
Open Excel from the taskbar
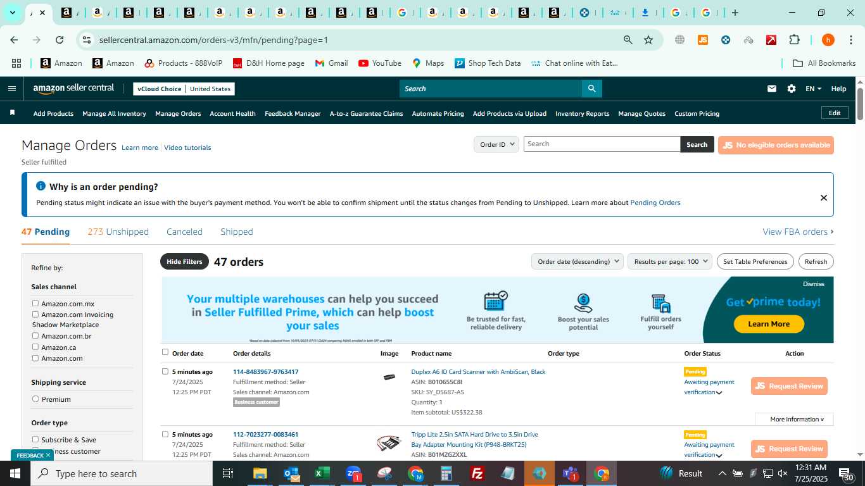point(322,473)
